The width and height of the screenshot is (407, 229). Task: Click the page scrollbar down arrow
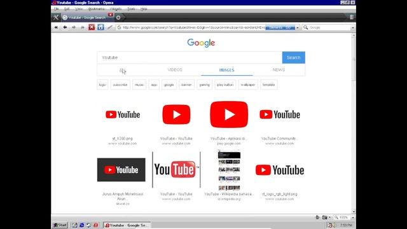(354, 211)
